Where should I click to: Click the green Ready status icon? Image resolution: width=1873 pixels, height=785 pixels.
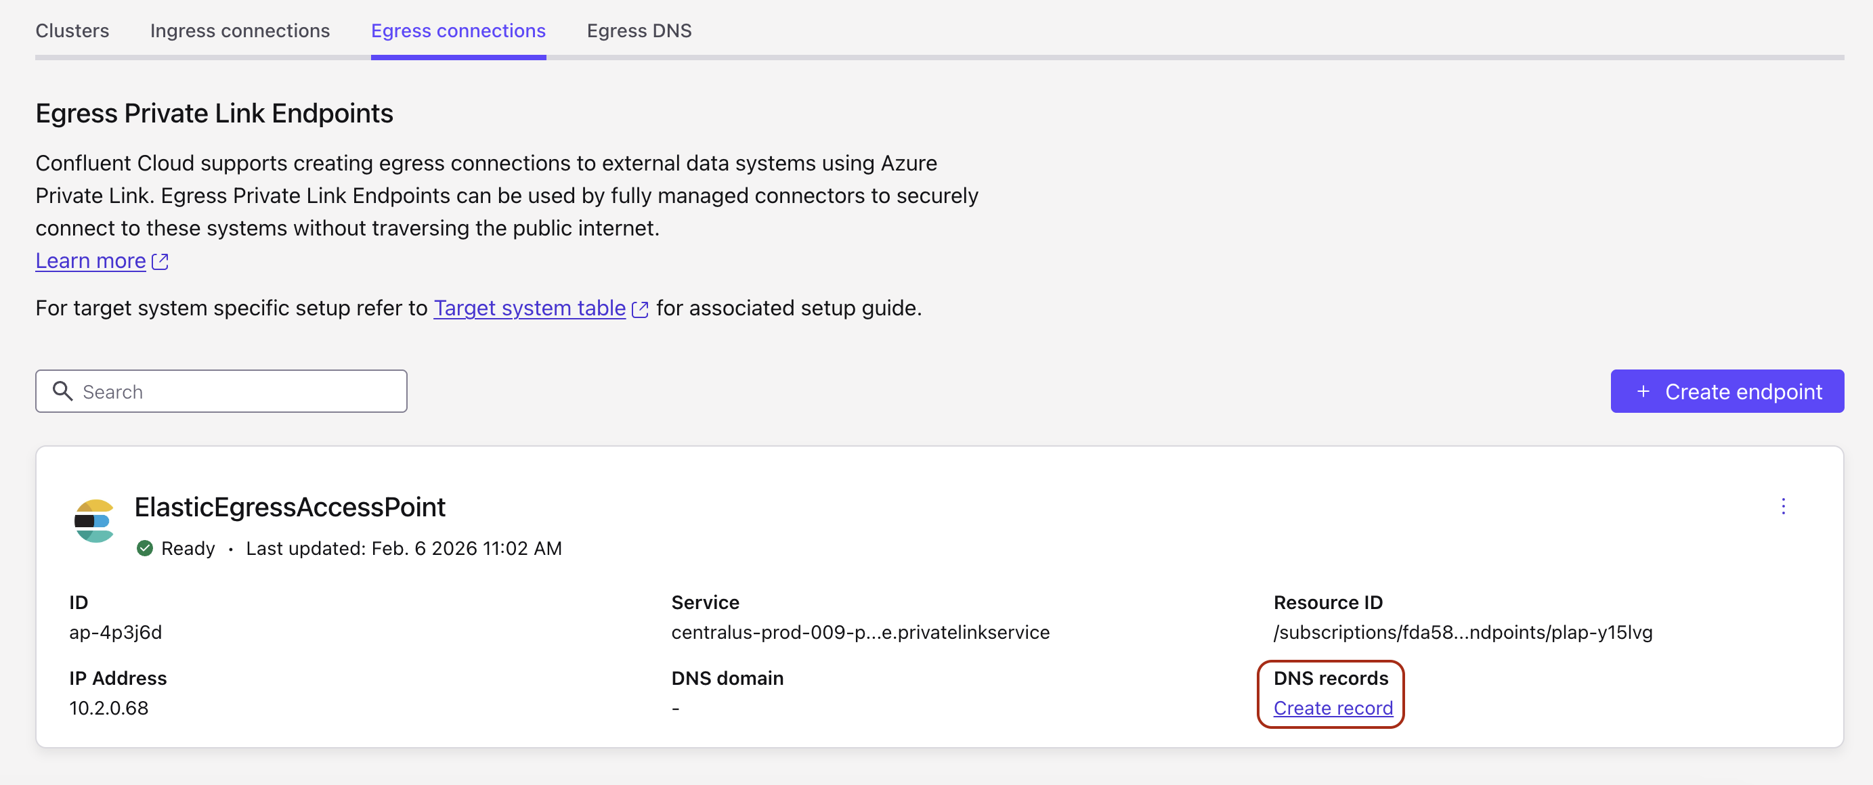point(146,548)
